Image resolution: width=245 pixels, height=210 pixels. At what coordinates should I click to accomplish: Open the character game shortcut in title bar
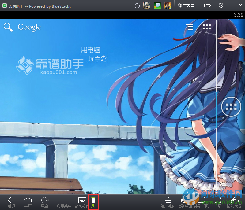pos(168,6)
